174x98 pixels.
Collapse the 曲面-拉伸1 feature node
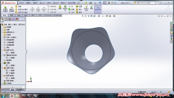(3, 50)
